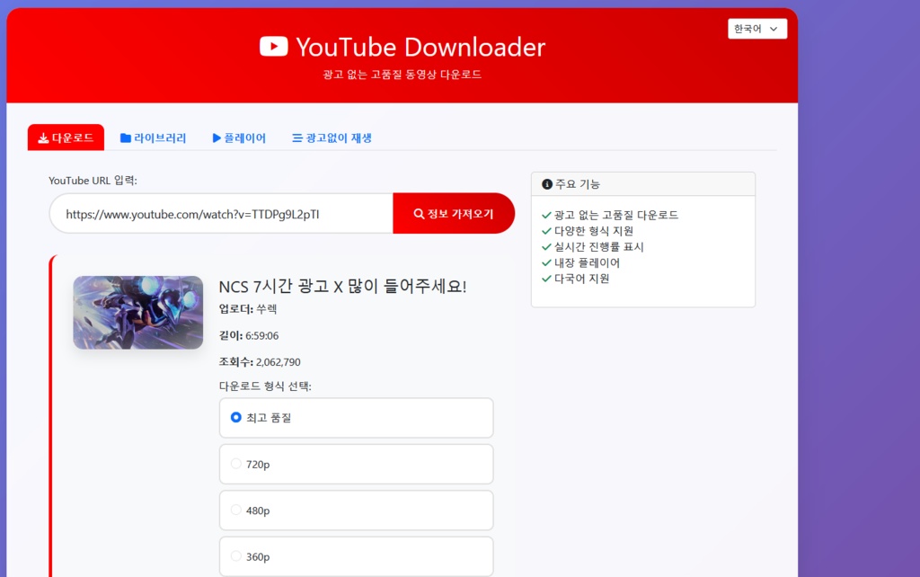Click 실시간 진행률 표시 feature line
Image resolution: width=920 pixels, height=577 pixels.
pyautogui.click(x=593, y=247)
